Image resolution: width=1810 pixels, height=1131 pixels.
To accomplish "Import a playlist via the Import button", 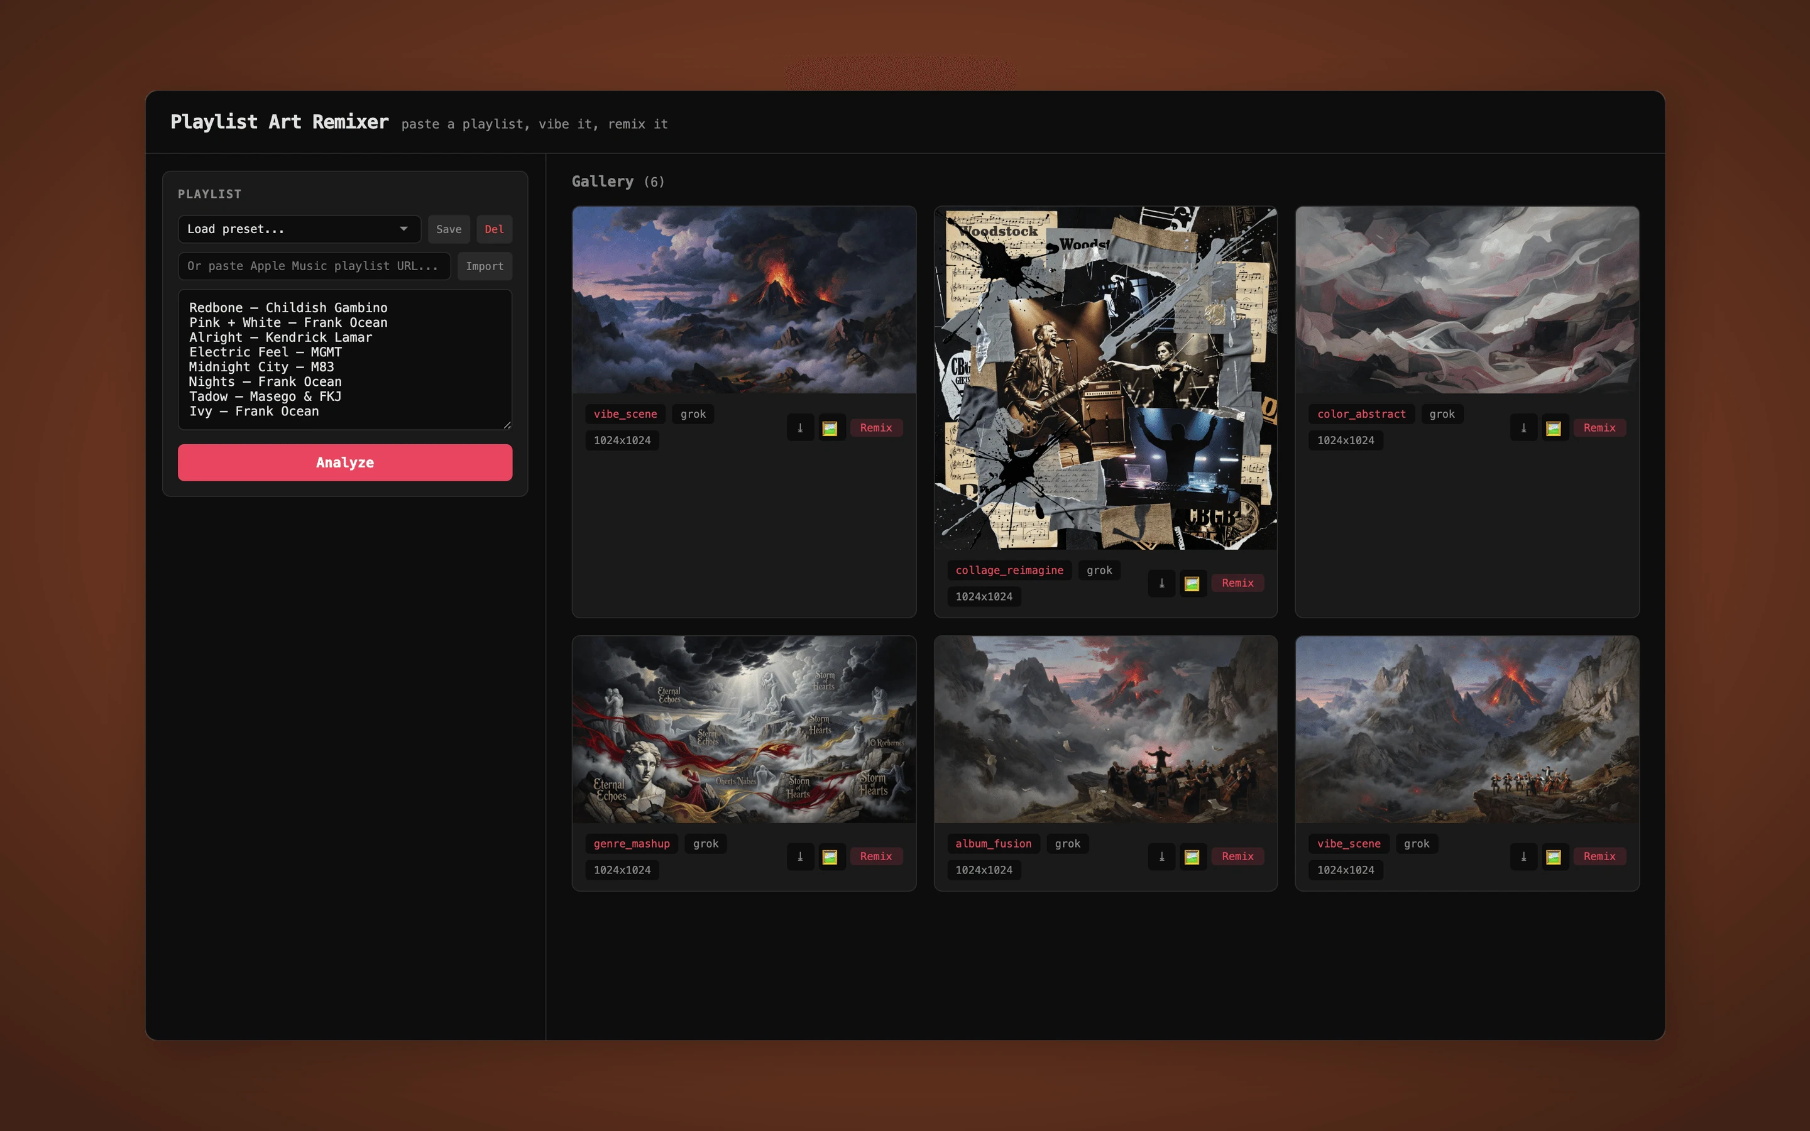I will (x=485, y=266).
